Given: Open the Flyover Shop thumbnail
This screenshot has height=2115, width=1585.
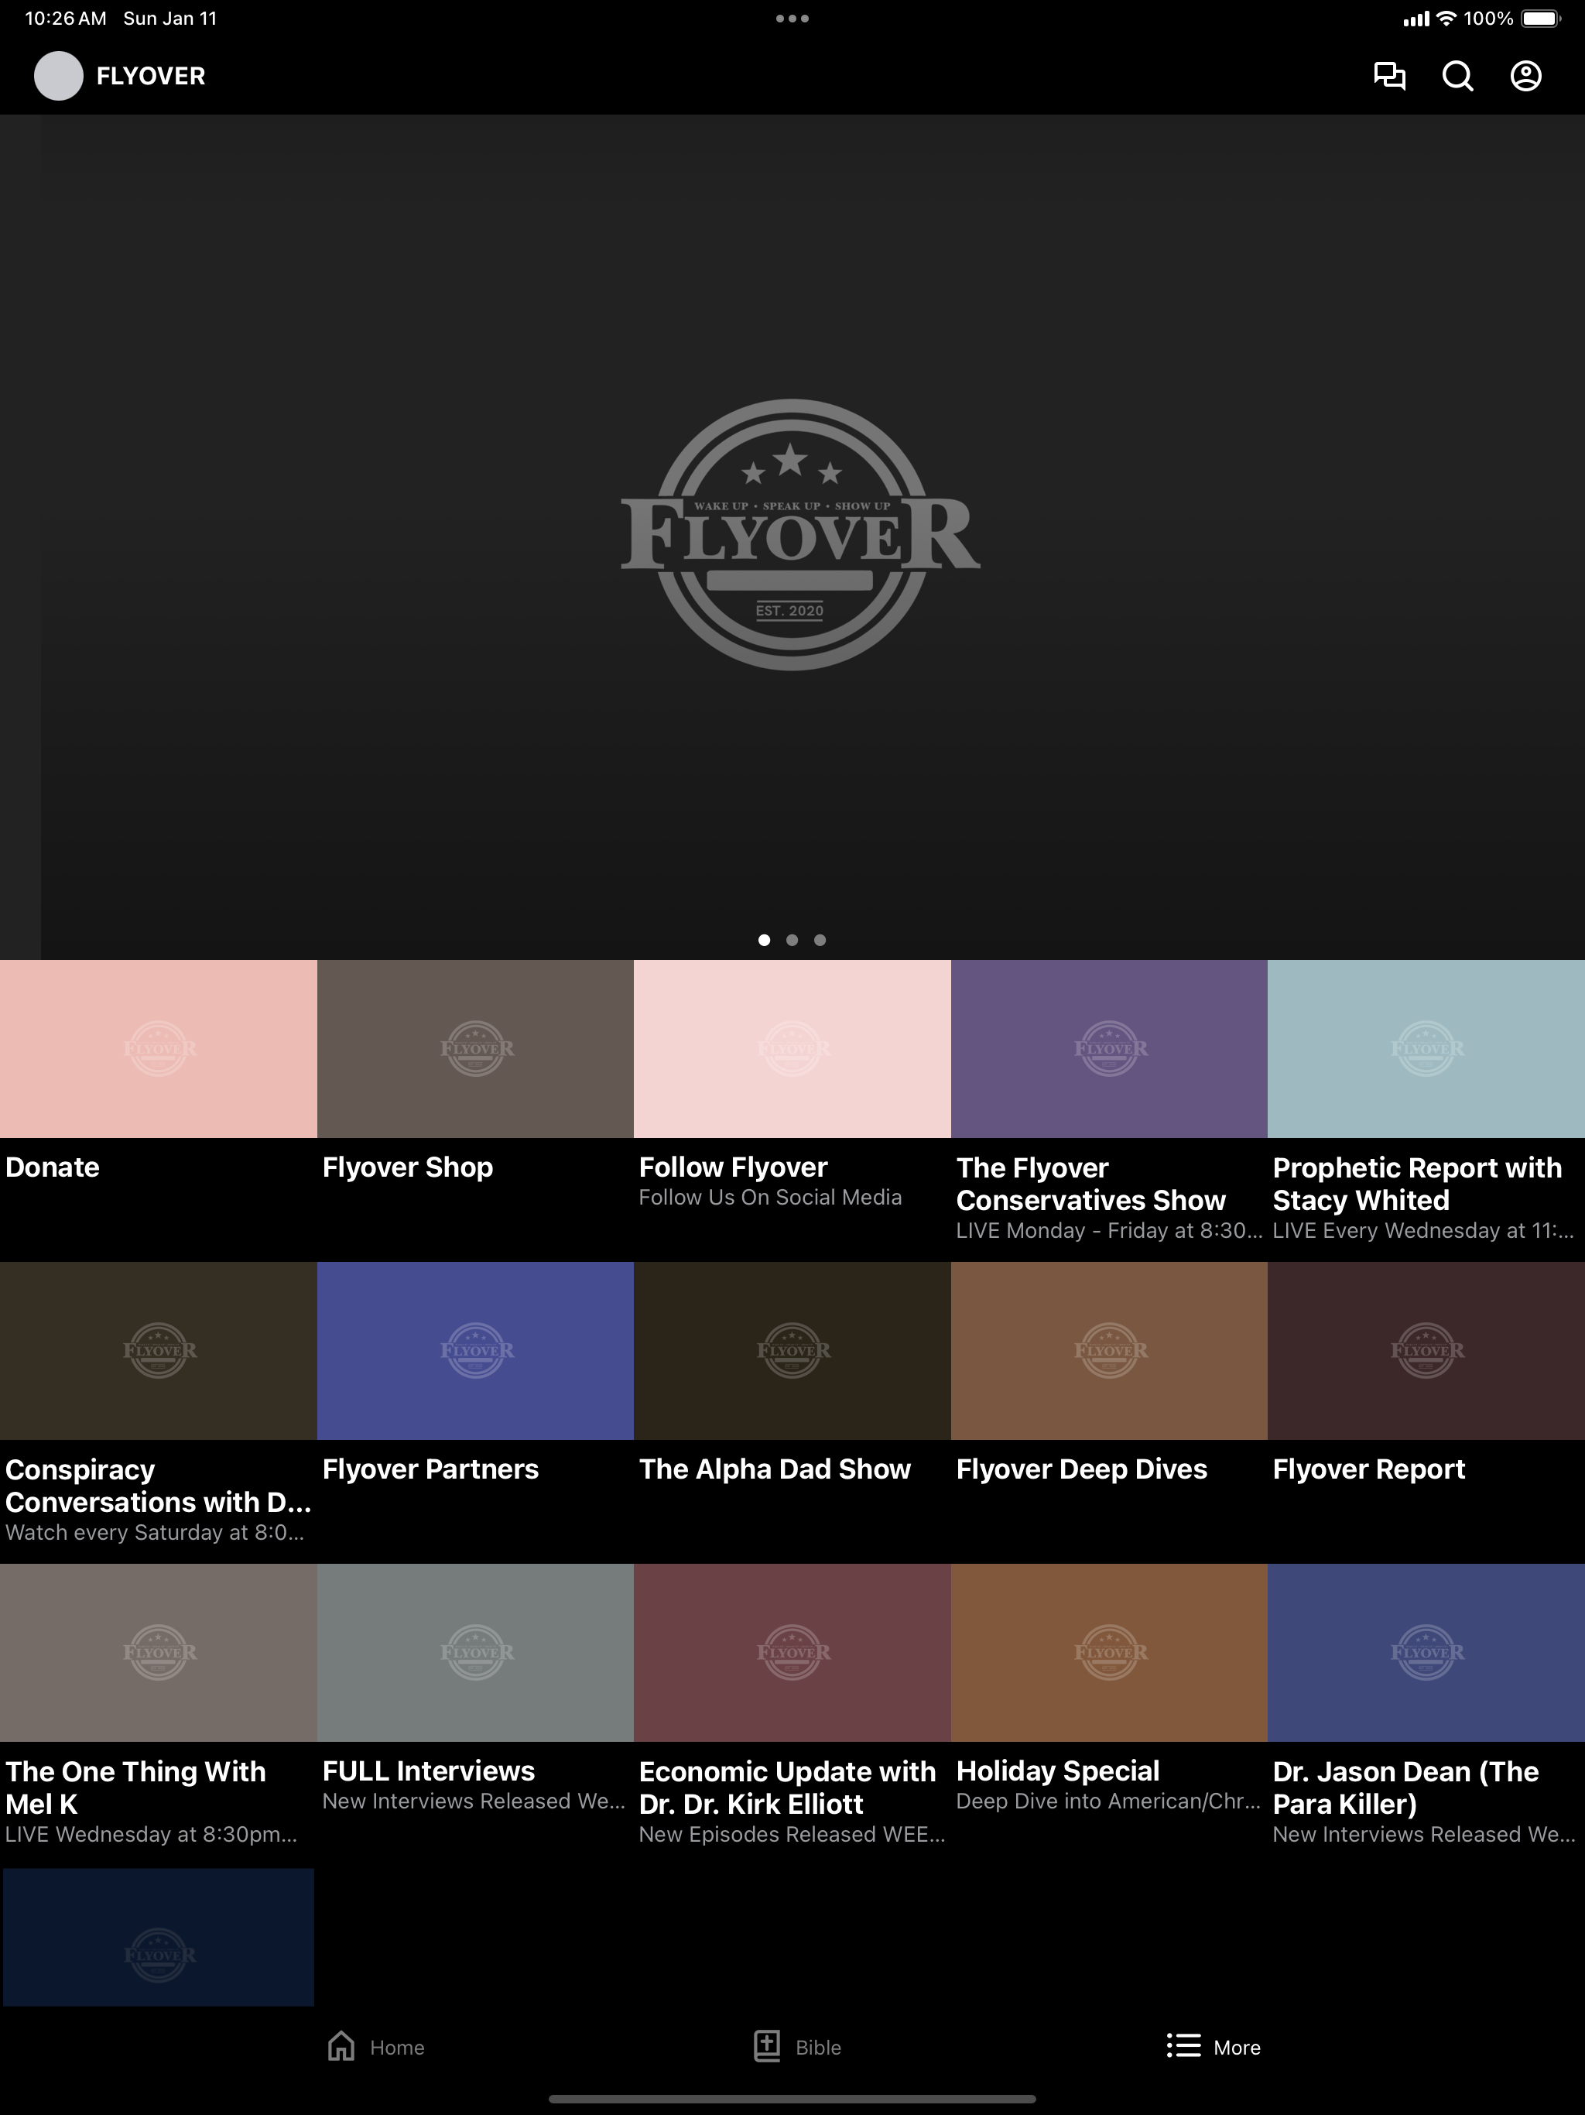Looking at the screenshot, I should (475, 1049).
